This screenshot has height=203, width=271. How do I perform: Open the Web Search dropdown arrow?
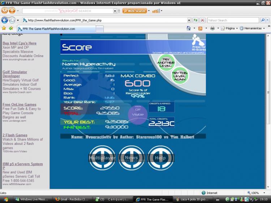click(149, 11)
